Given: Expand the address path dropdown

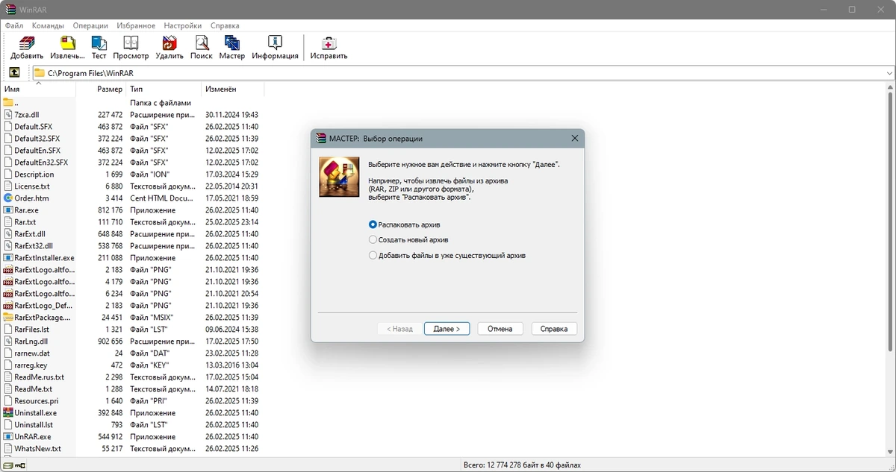Looking at the screenshot, I should (x=889, y=73).
